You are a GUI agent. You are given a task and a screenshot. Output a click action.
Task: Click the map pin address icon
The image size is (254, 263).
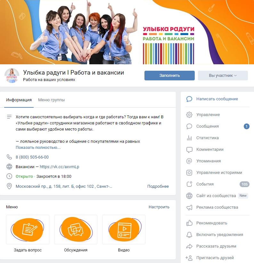coord(9,186)
